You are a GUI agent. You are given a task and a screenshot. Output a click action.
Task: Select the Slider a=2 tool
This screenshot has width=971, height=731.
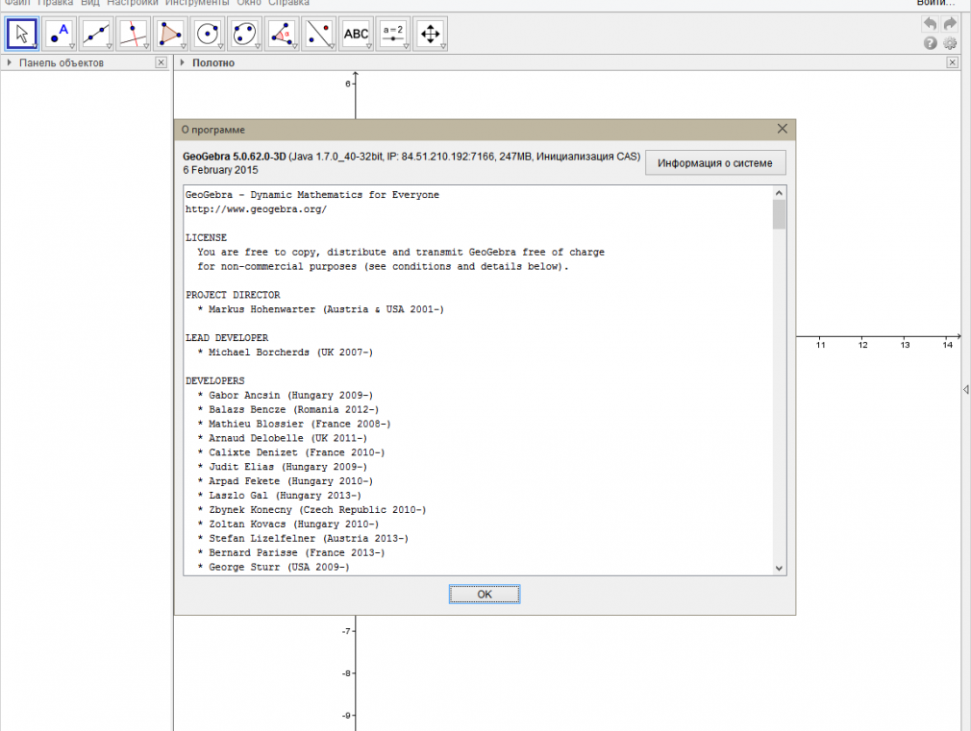click(x=393, y=34)
